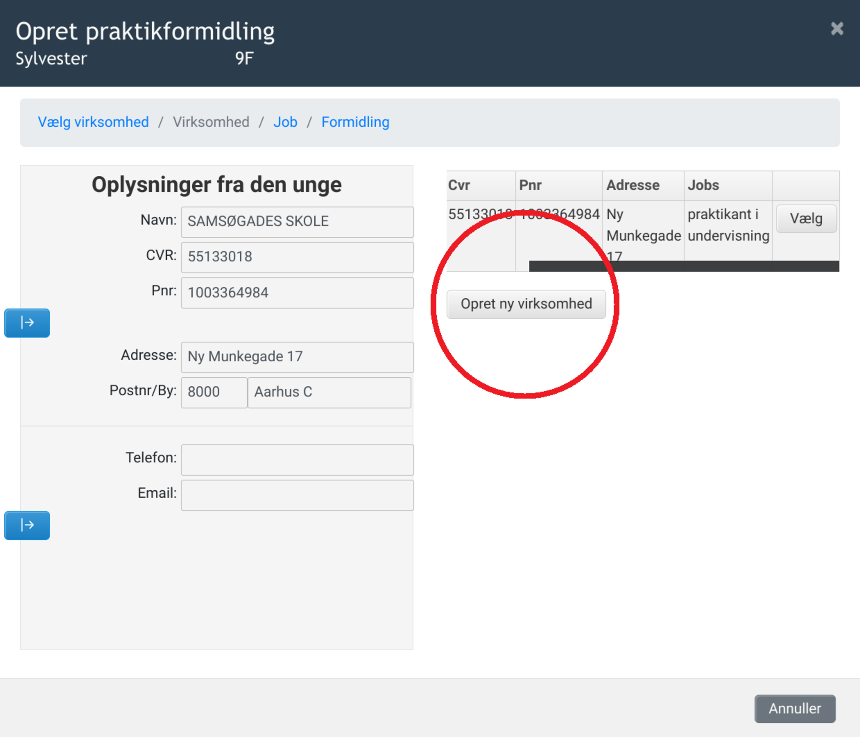Focus the empty Telefon field

(297, 459)
